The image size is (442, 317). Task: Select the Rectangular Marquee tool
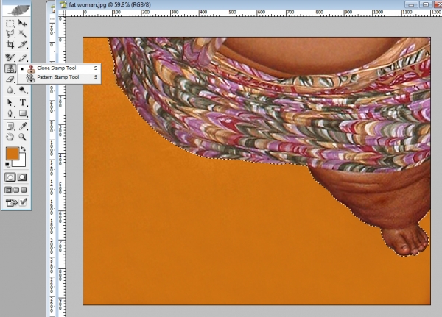(x=10, y=23)
